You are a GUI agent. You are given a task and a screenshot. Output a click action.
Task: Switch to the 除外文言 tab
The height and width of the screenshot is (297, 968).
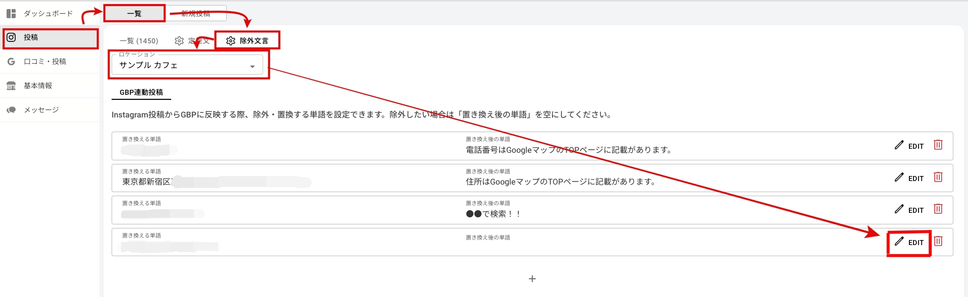(247, 41)
